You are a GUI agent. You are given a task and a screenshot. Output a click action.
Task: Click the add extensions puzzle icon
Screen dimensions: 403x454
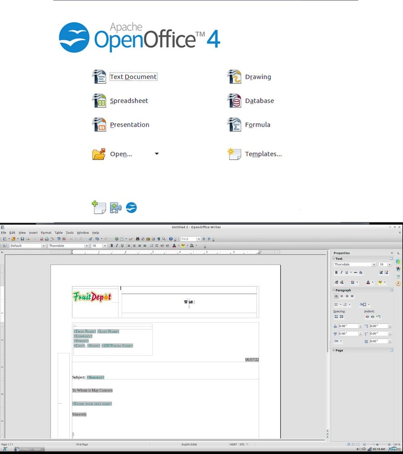click(116, 207)
